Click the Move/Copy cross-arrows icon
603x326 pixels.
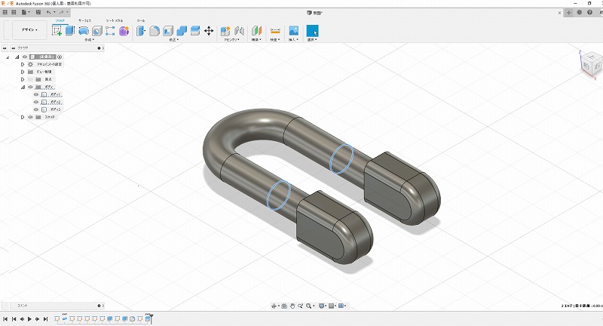(209, 31)
